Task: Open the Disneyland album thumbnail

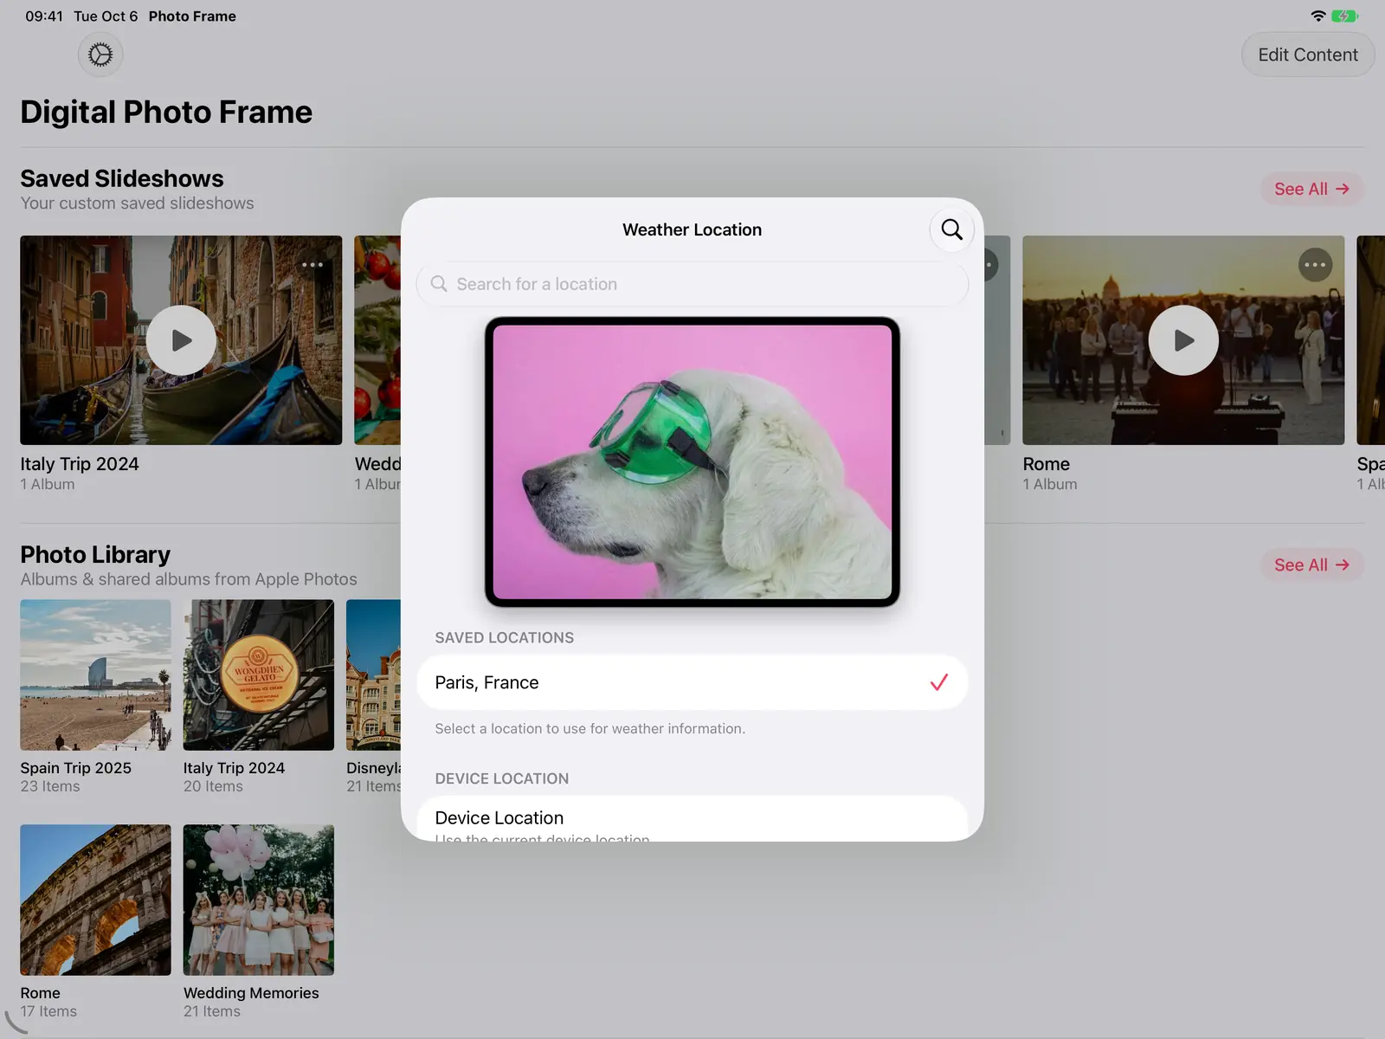Action: pyautogui.click(x=373, y=675)
